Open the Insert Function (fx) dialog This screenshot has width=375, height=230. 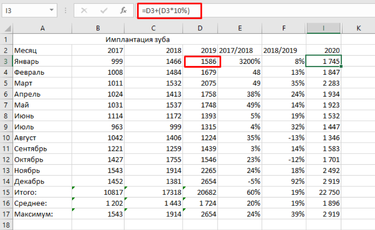coord(123,10)
